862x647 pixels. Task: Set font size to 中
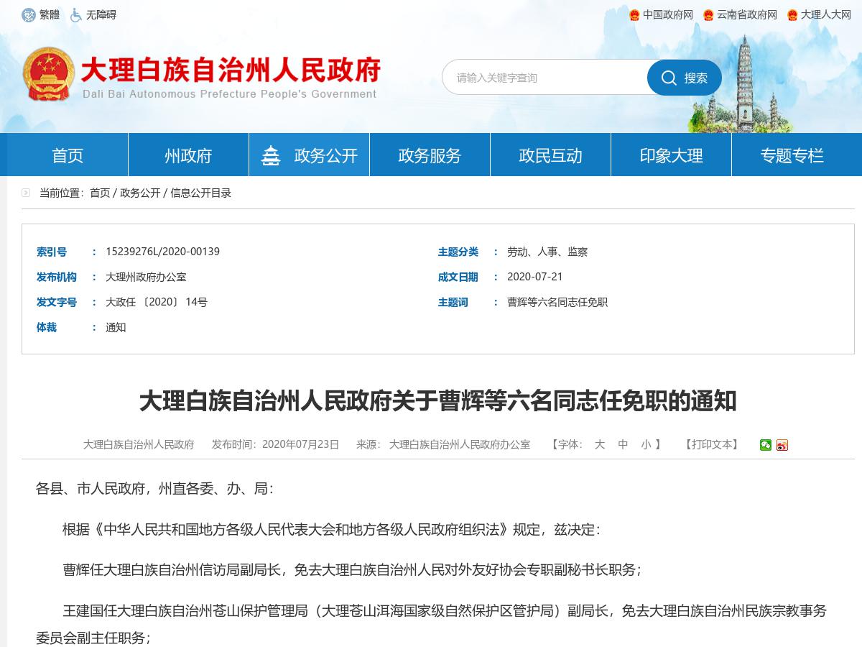click(x=622, y=444)
